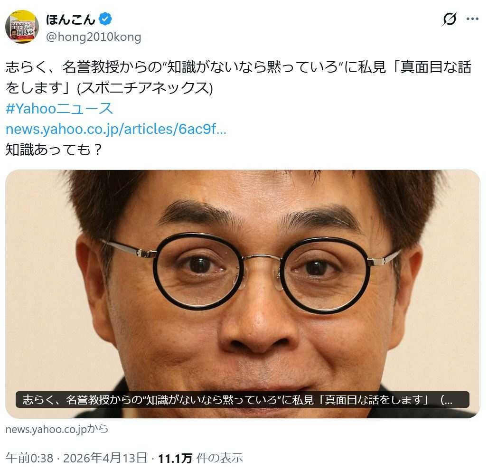The height and width of the screenshot is (470, 488).
Task: Click the ほんこん profile avatar
Action: [x=22, y=27]
